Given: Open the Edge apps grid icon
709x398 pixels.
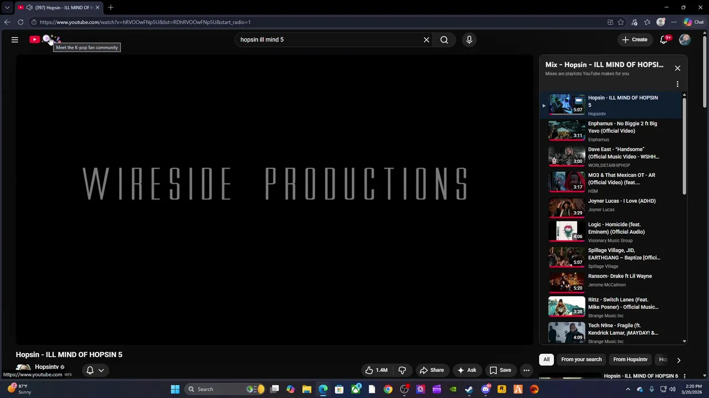Looking at the screenshot, I should (x=610, y=22).
